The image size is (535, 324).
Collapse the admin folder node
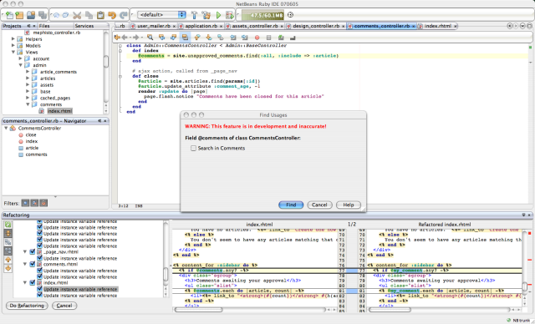(x=20, y=65)
